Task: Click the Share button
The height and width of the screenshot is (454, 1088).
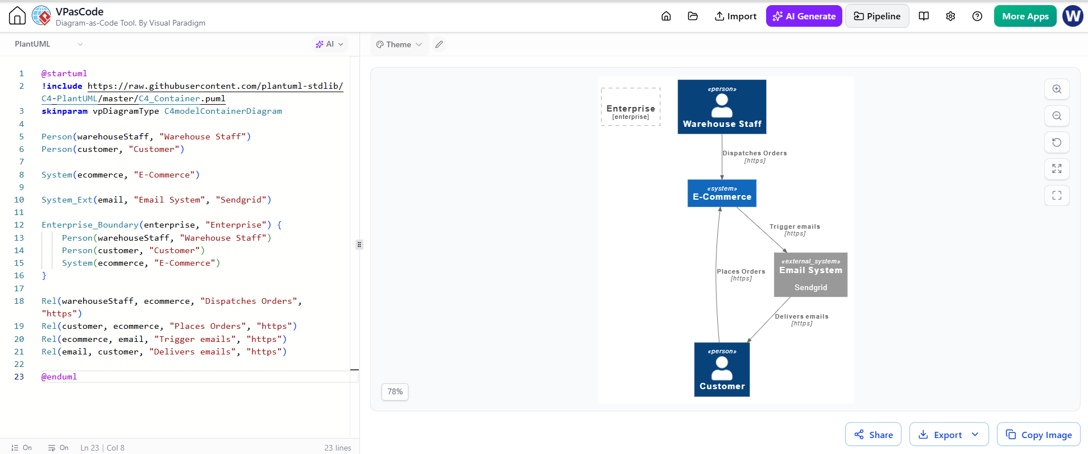Action: pyautogui.click(x=873, y=435)
